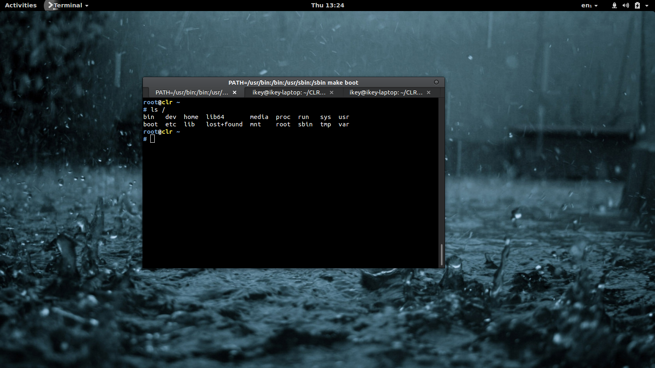Click the battery status icon
655x368 pixels.
637,5
